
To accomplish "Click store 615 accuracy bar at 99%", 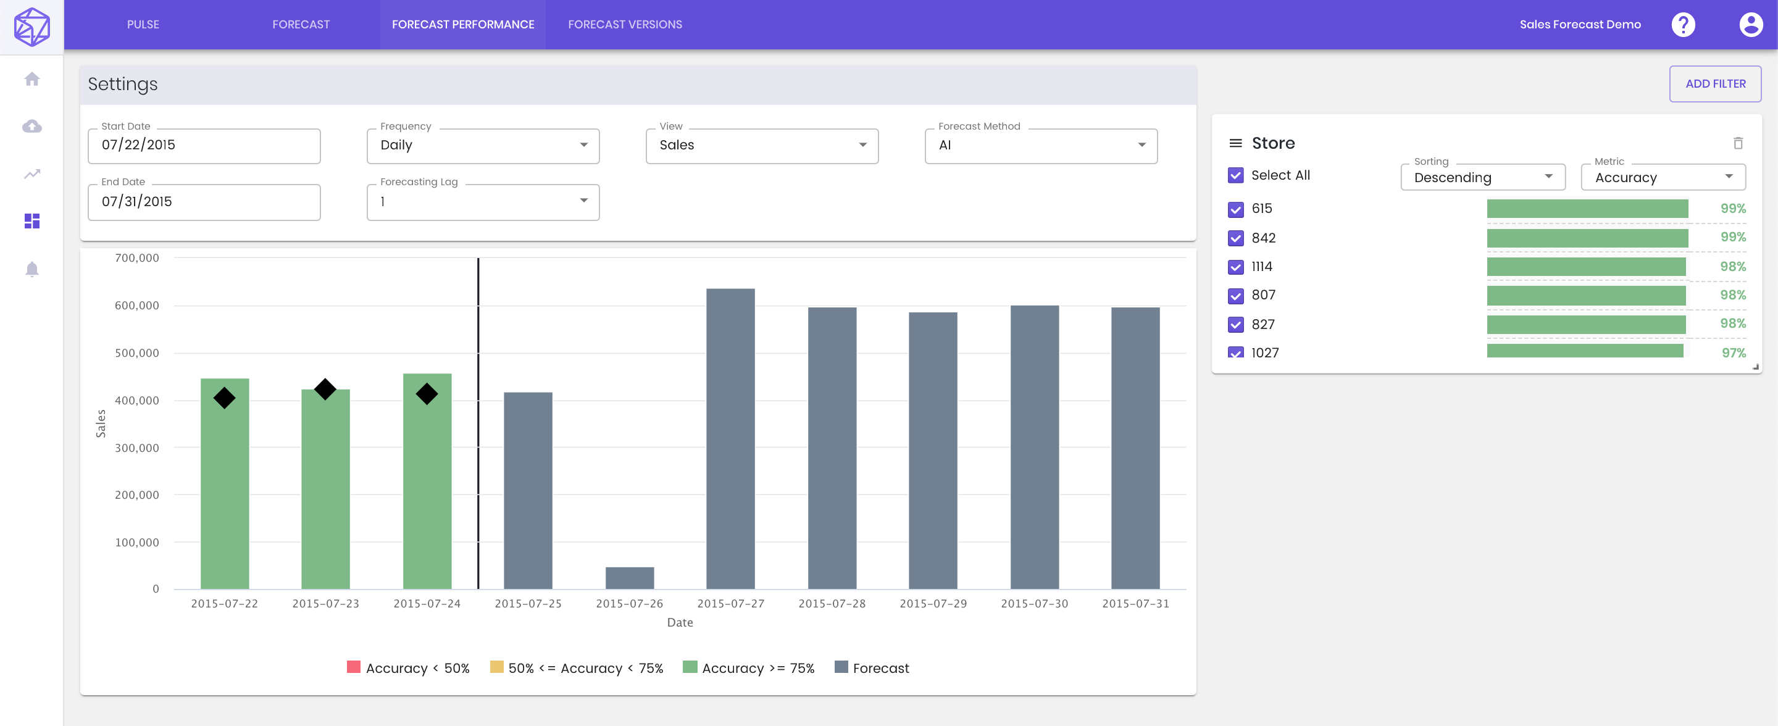I will point(1587,209).
